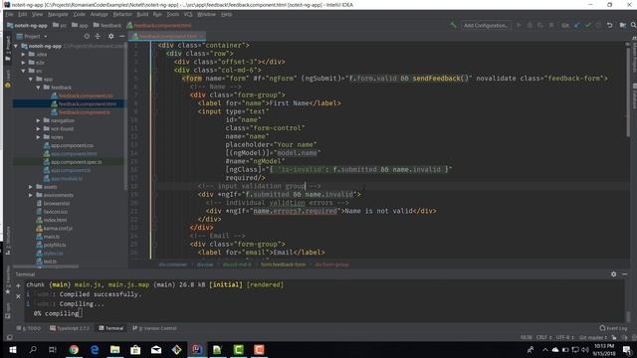This screenshot has height=358, width=637.
Task: Click the Run play icon in toolbar
Action: click(519, 25)
